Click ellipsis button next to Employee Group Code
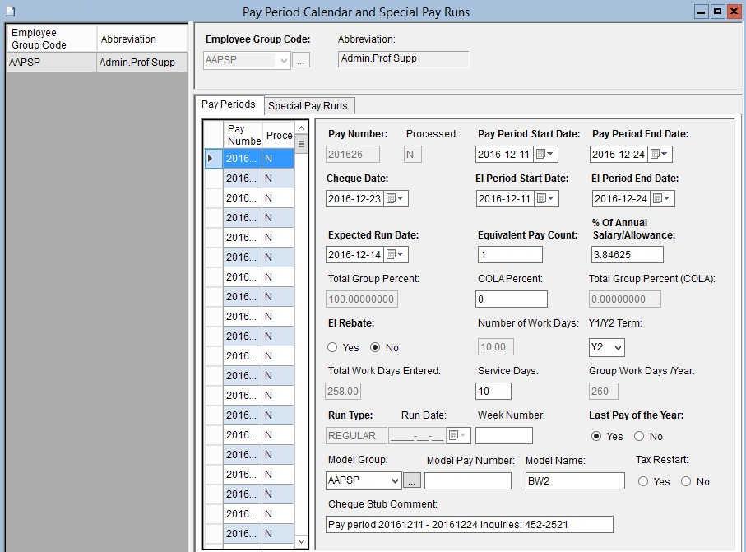This screenshot has width=746, height=552. click(x=301, y=61)
